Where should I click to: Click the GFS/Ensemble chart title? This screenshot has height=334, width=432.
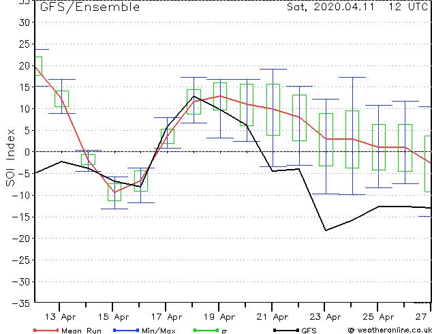point(90,7)
